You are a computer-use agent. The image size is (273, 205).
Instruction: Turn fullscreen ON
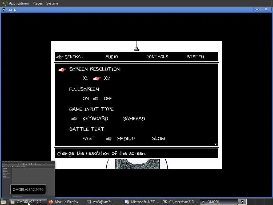click(x=86, y=98)
